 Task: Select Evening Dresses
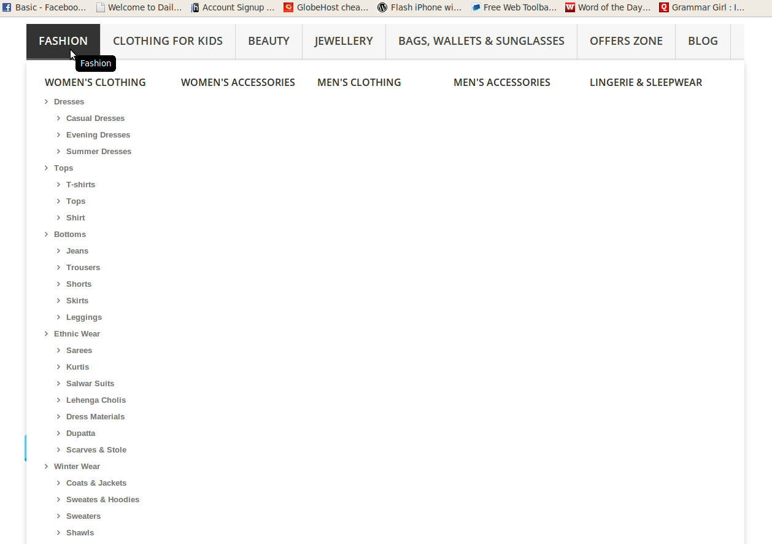pos(98,135)
